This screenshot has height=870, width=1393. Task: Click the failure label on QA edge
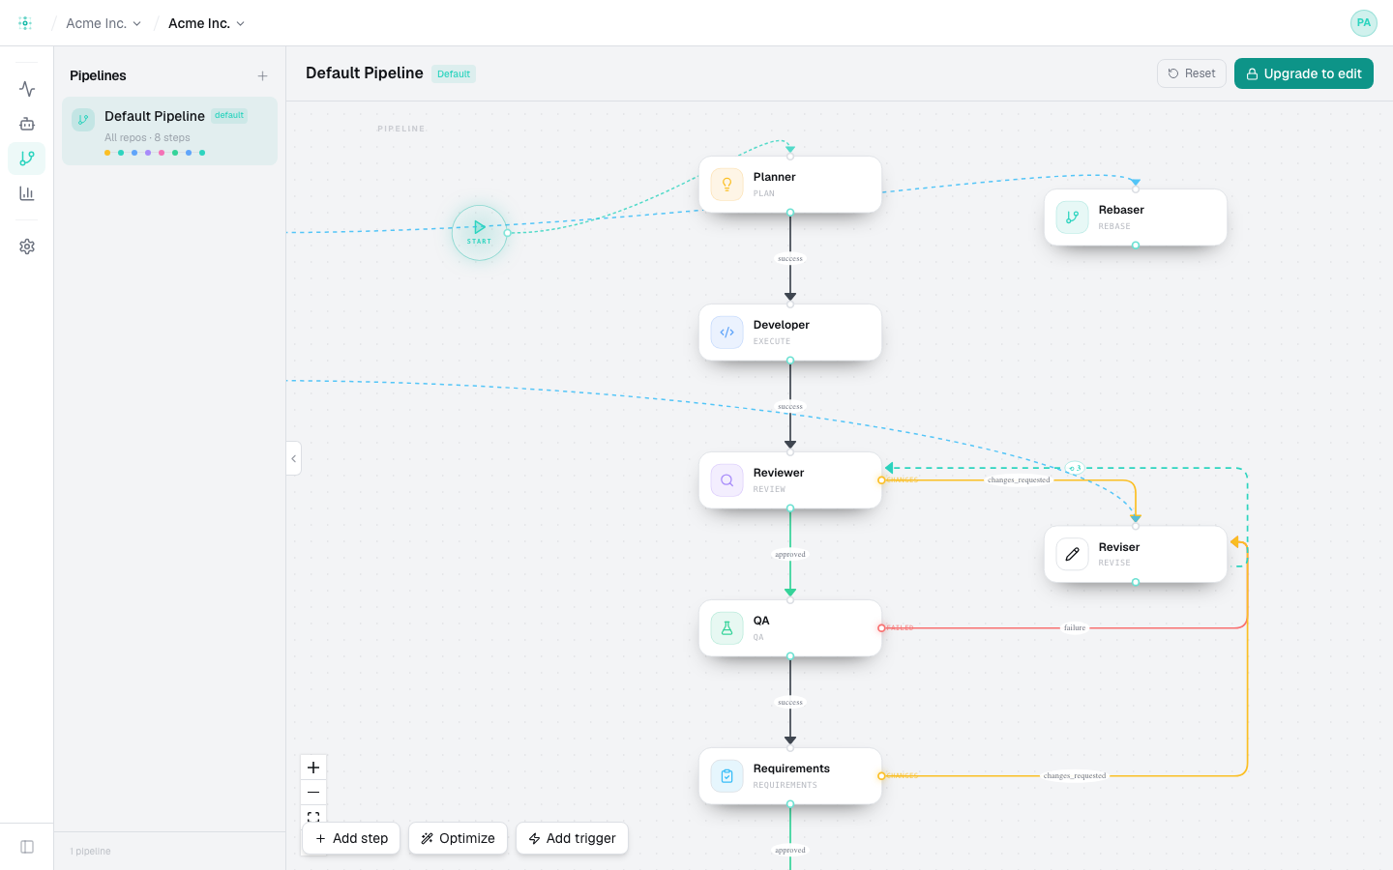(x=1075, y=628)
